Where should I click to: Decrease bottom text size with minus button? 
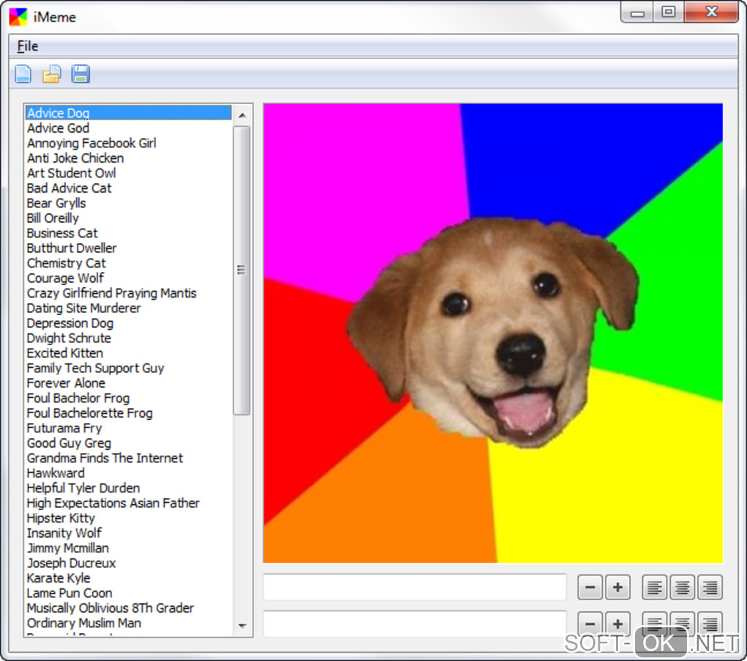[590, 624]
